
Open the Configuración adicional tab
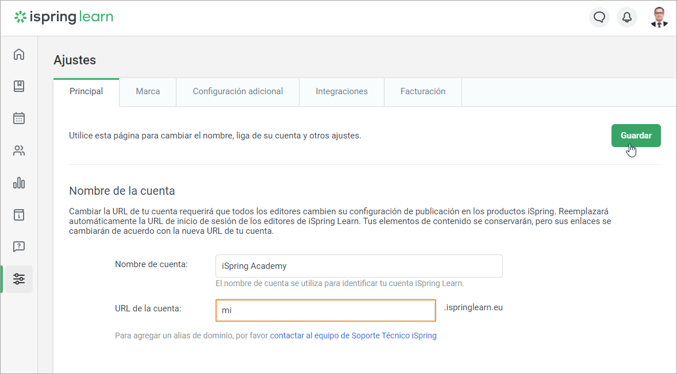pos(238,91)
